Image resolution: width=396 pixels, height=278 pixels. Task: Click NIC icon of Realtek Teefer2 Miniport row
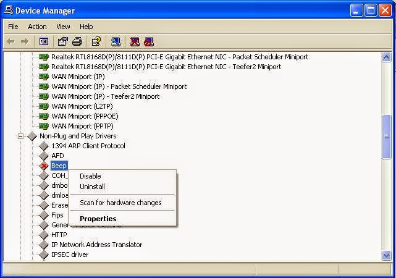[44, 67]
